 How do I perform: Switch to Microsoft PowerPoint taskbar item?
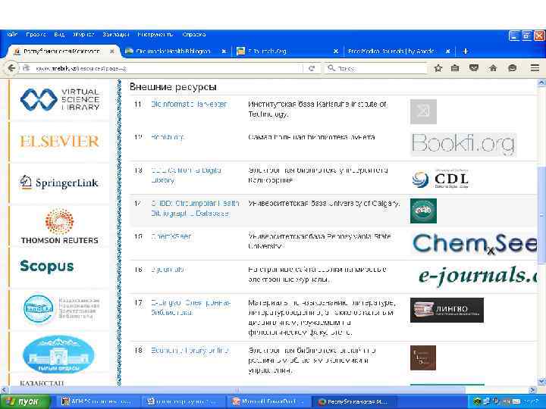[268, 401]
